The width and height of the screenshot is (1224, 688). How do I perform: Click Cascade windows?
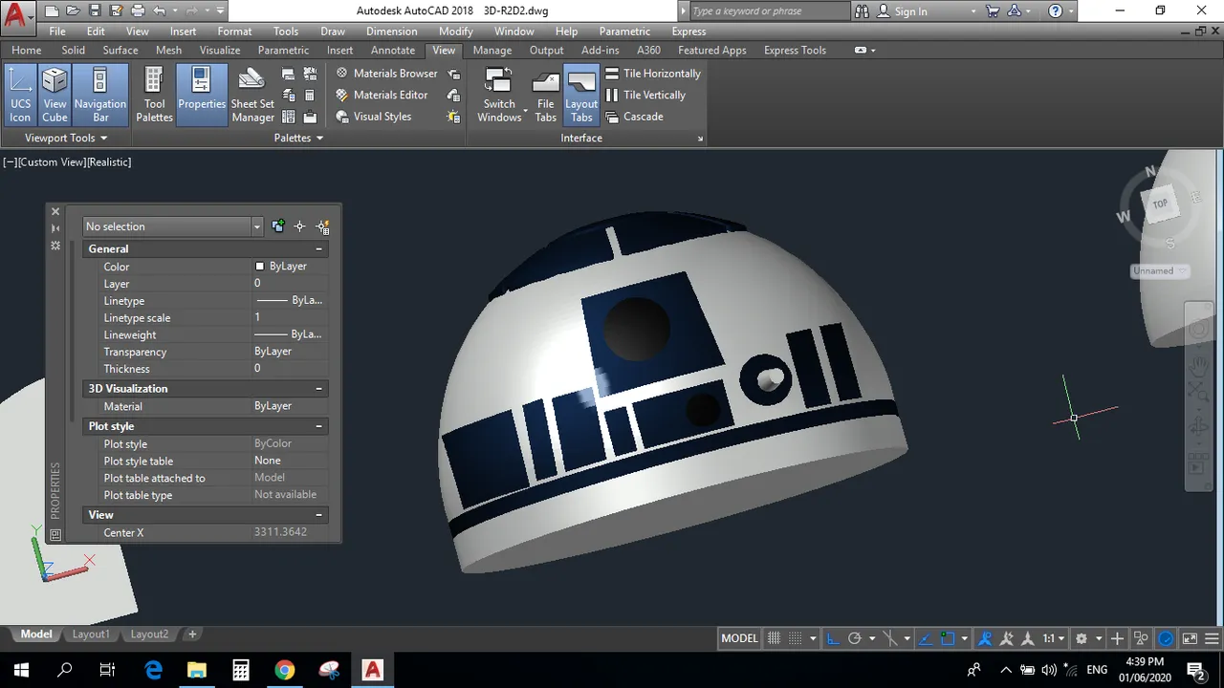tap(634, 117)
